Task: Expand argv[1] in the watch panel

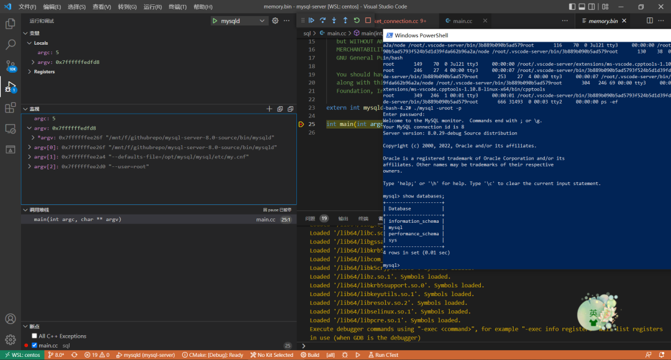Action: tap(29, 157)
